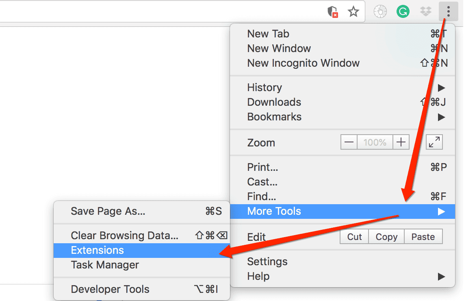This screenshot has height=301, width=464.
Task: Open the Help submenu
Action: [x=258, y=276]
